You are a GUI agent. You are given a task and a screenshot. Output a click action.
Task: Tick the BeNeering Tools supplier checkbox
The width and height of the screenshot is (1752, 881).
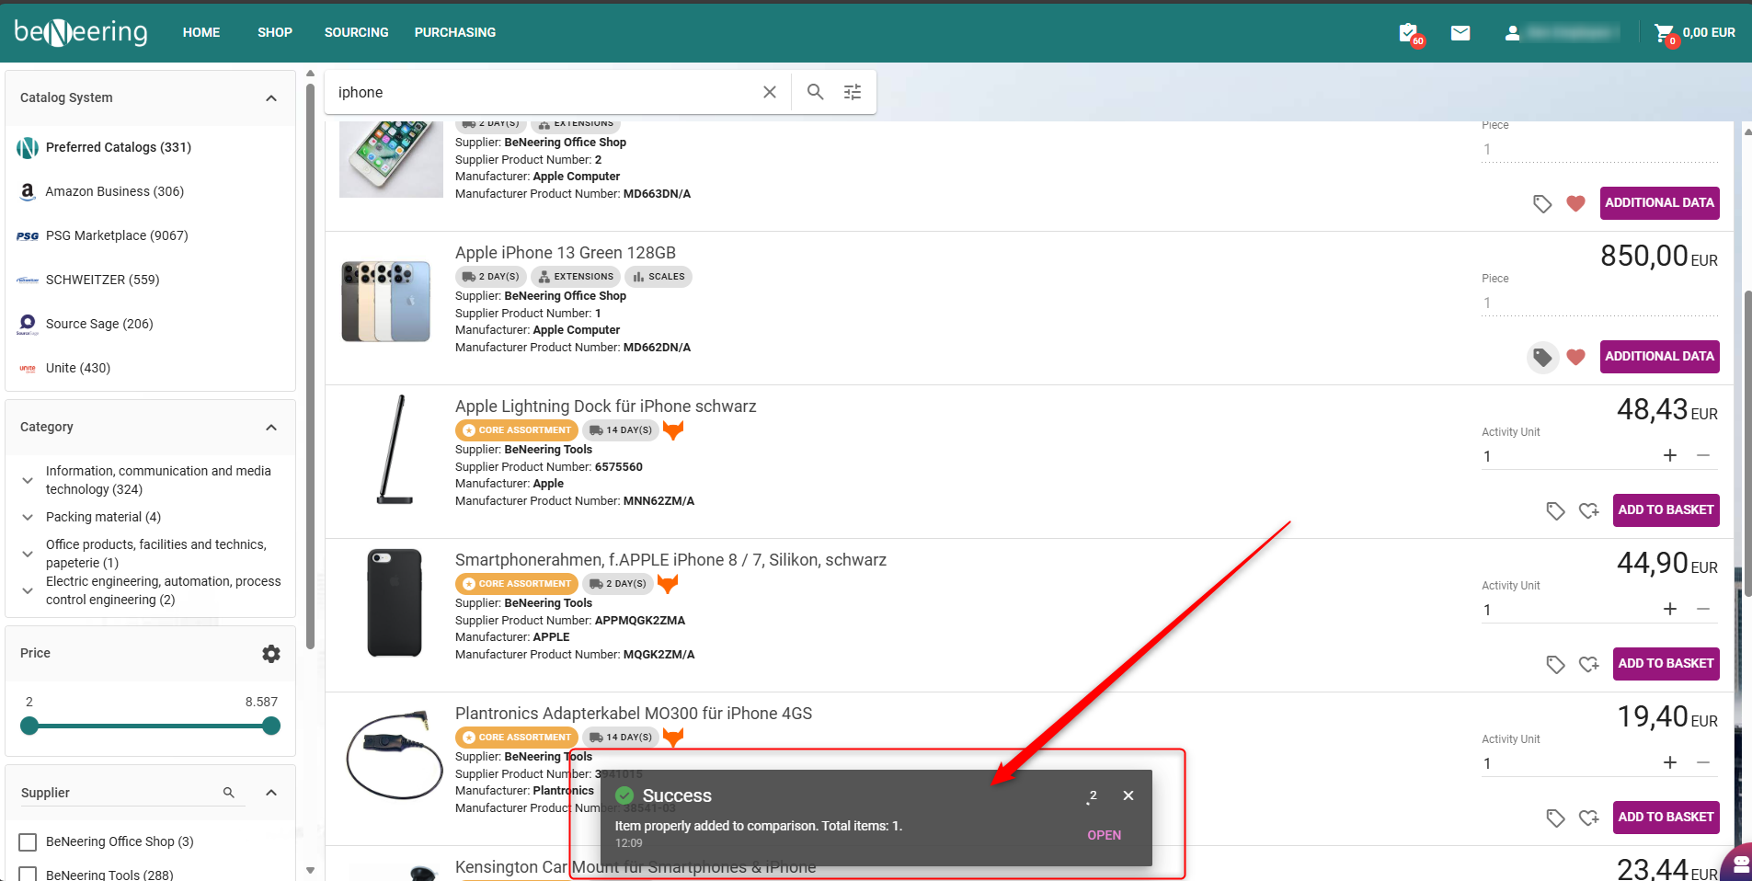(x=29, y=874)
